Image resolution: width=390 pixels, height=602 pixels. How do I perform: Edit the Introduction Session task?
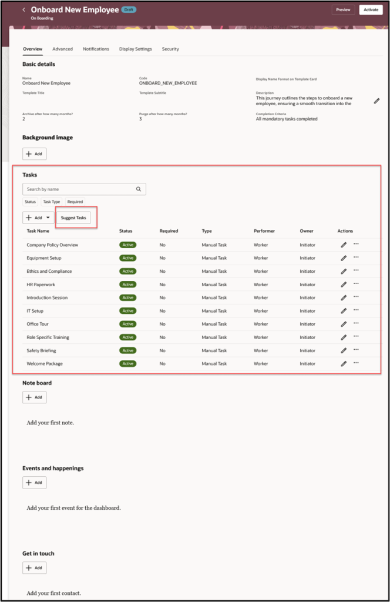click(x=344, y=297)
